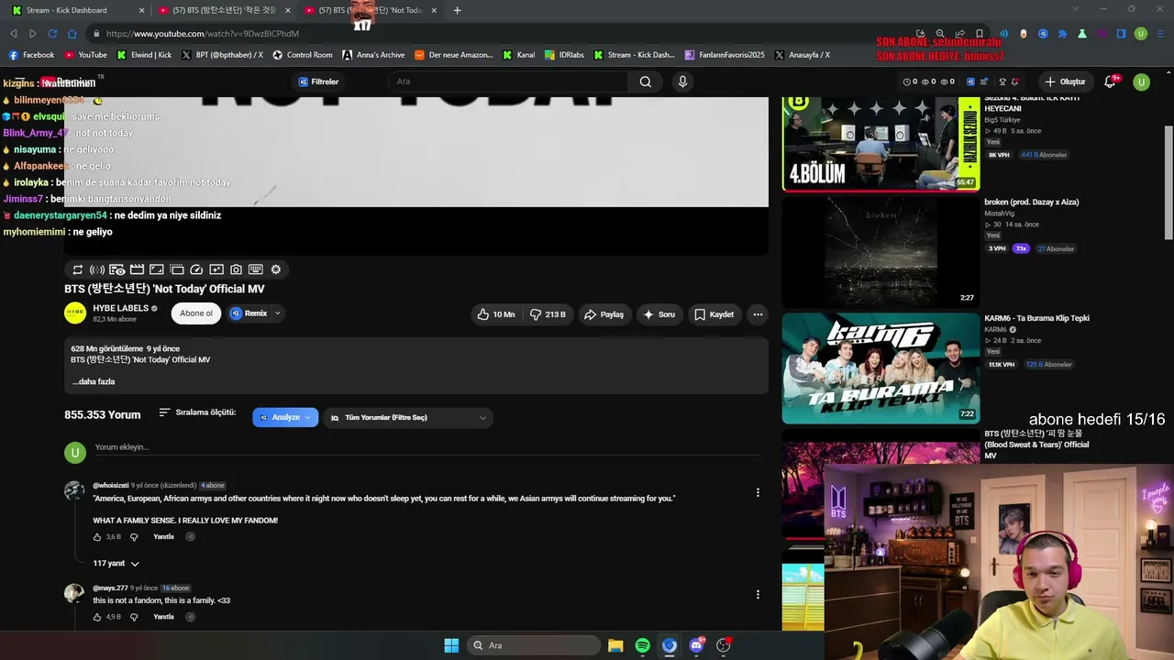This screenshot has height=660, width=1174.
Task: Share the video with Paylaş
Action: click(604, 314)
